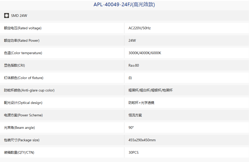This screenshot has height=162, width=249.
Task: Select the Power Scheme label
Action: pos(23,115)
